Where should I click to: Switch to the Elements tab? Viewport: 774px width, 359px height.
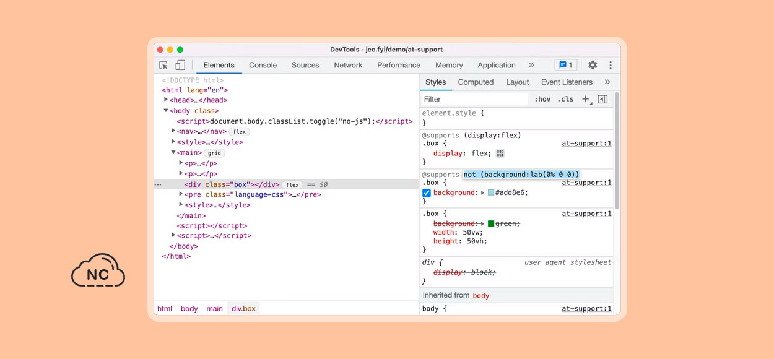coord(219,65)
